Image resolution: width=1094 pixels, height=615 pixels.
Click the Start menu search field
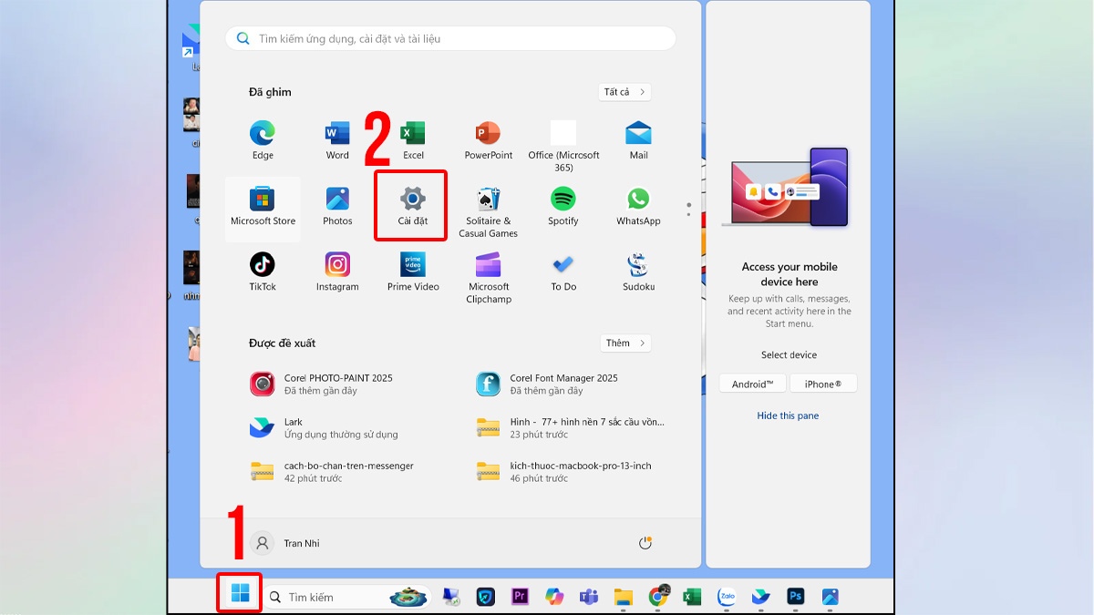(x=451, y=39)
